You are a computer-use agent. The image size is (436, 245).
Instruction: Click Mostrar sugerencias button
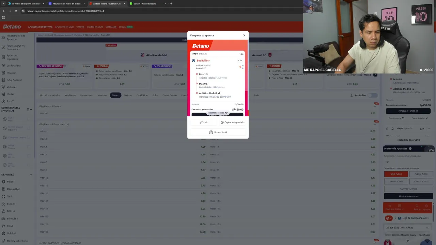pos(408,196)
